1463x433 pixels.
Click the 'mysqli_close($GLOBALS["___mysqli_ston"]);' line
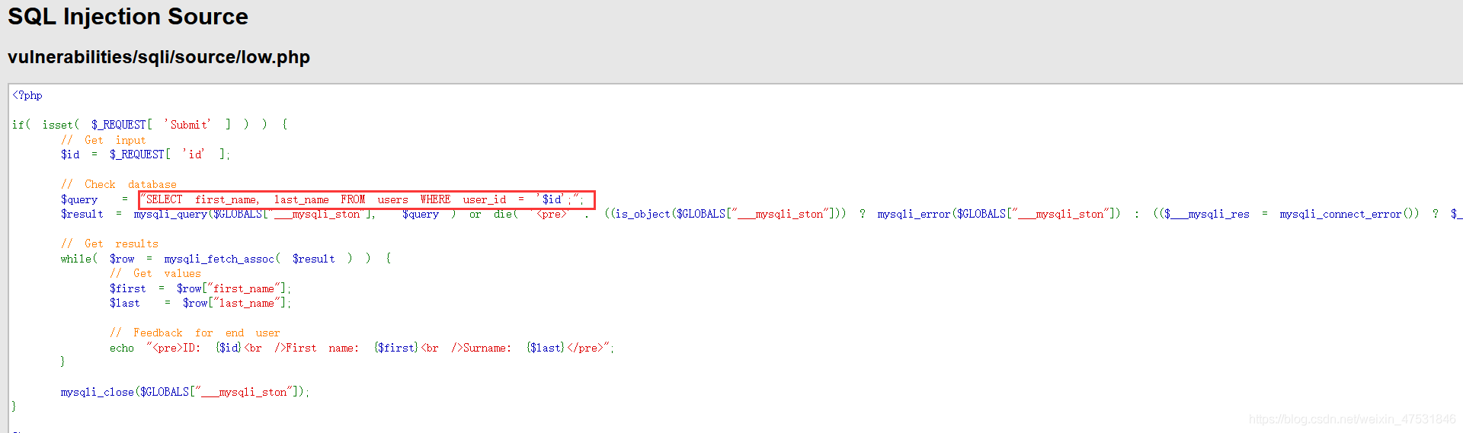[185, 392]
